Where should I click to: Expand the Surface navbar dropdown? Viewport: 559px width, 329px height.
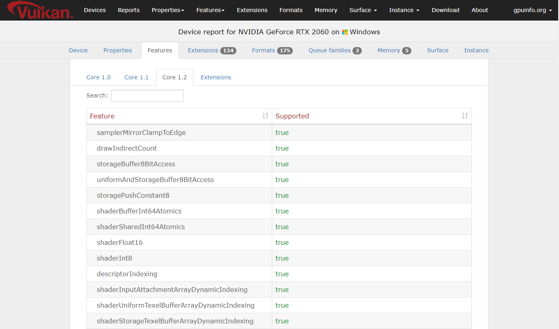point(363,10)
